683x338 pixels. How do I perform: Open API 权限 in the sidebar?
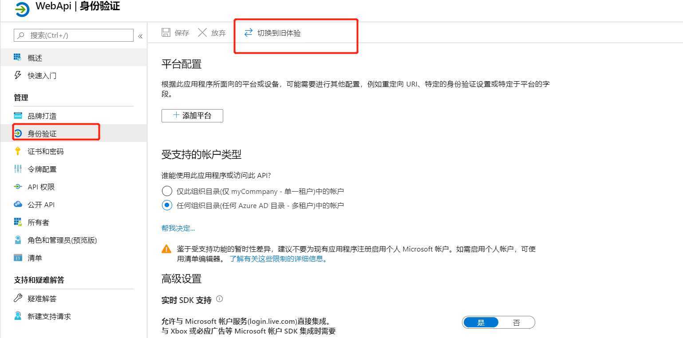74,187
